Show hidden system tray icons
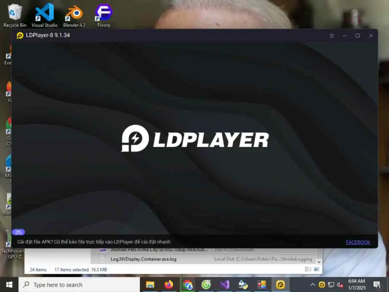 click(313, 284)
